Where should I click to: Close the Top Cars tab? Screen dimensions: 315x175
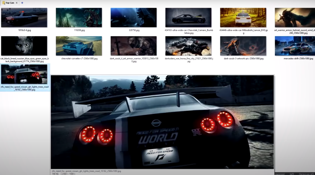tap(17, 3)
